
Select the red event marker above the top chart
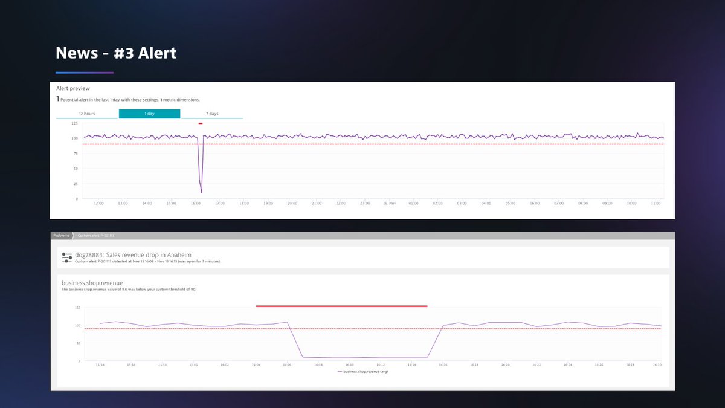[199, 123]
